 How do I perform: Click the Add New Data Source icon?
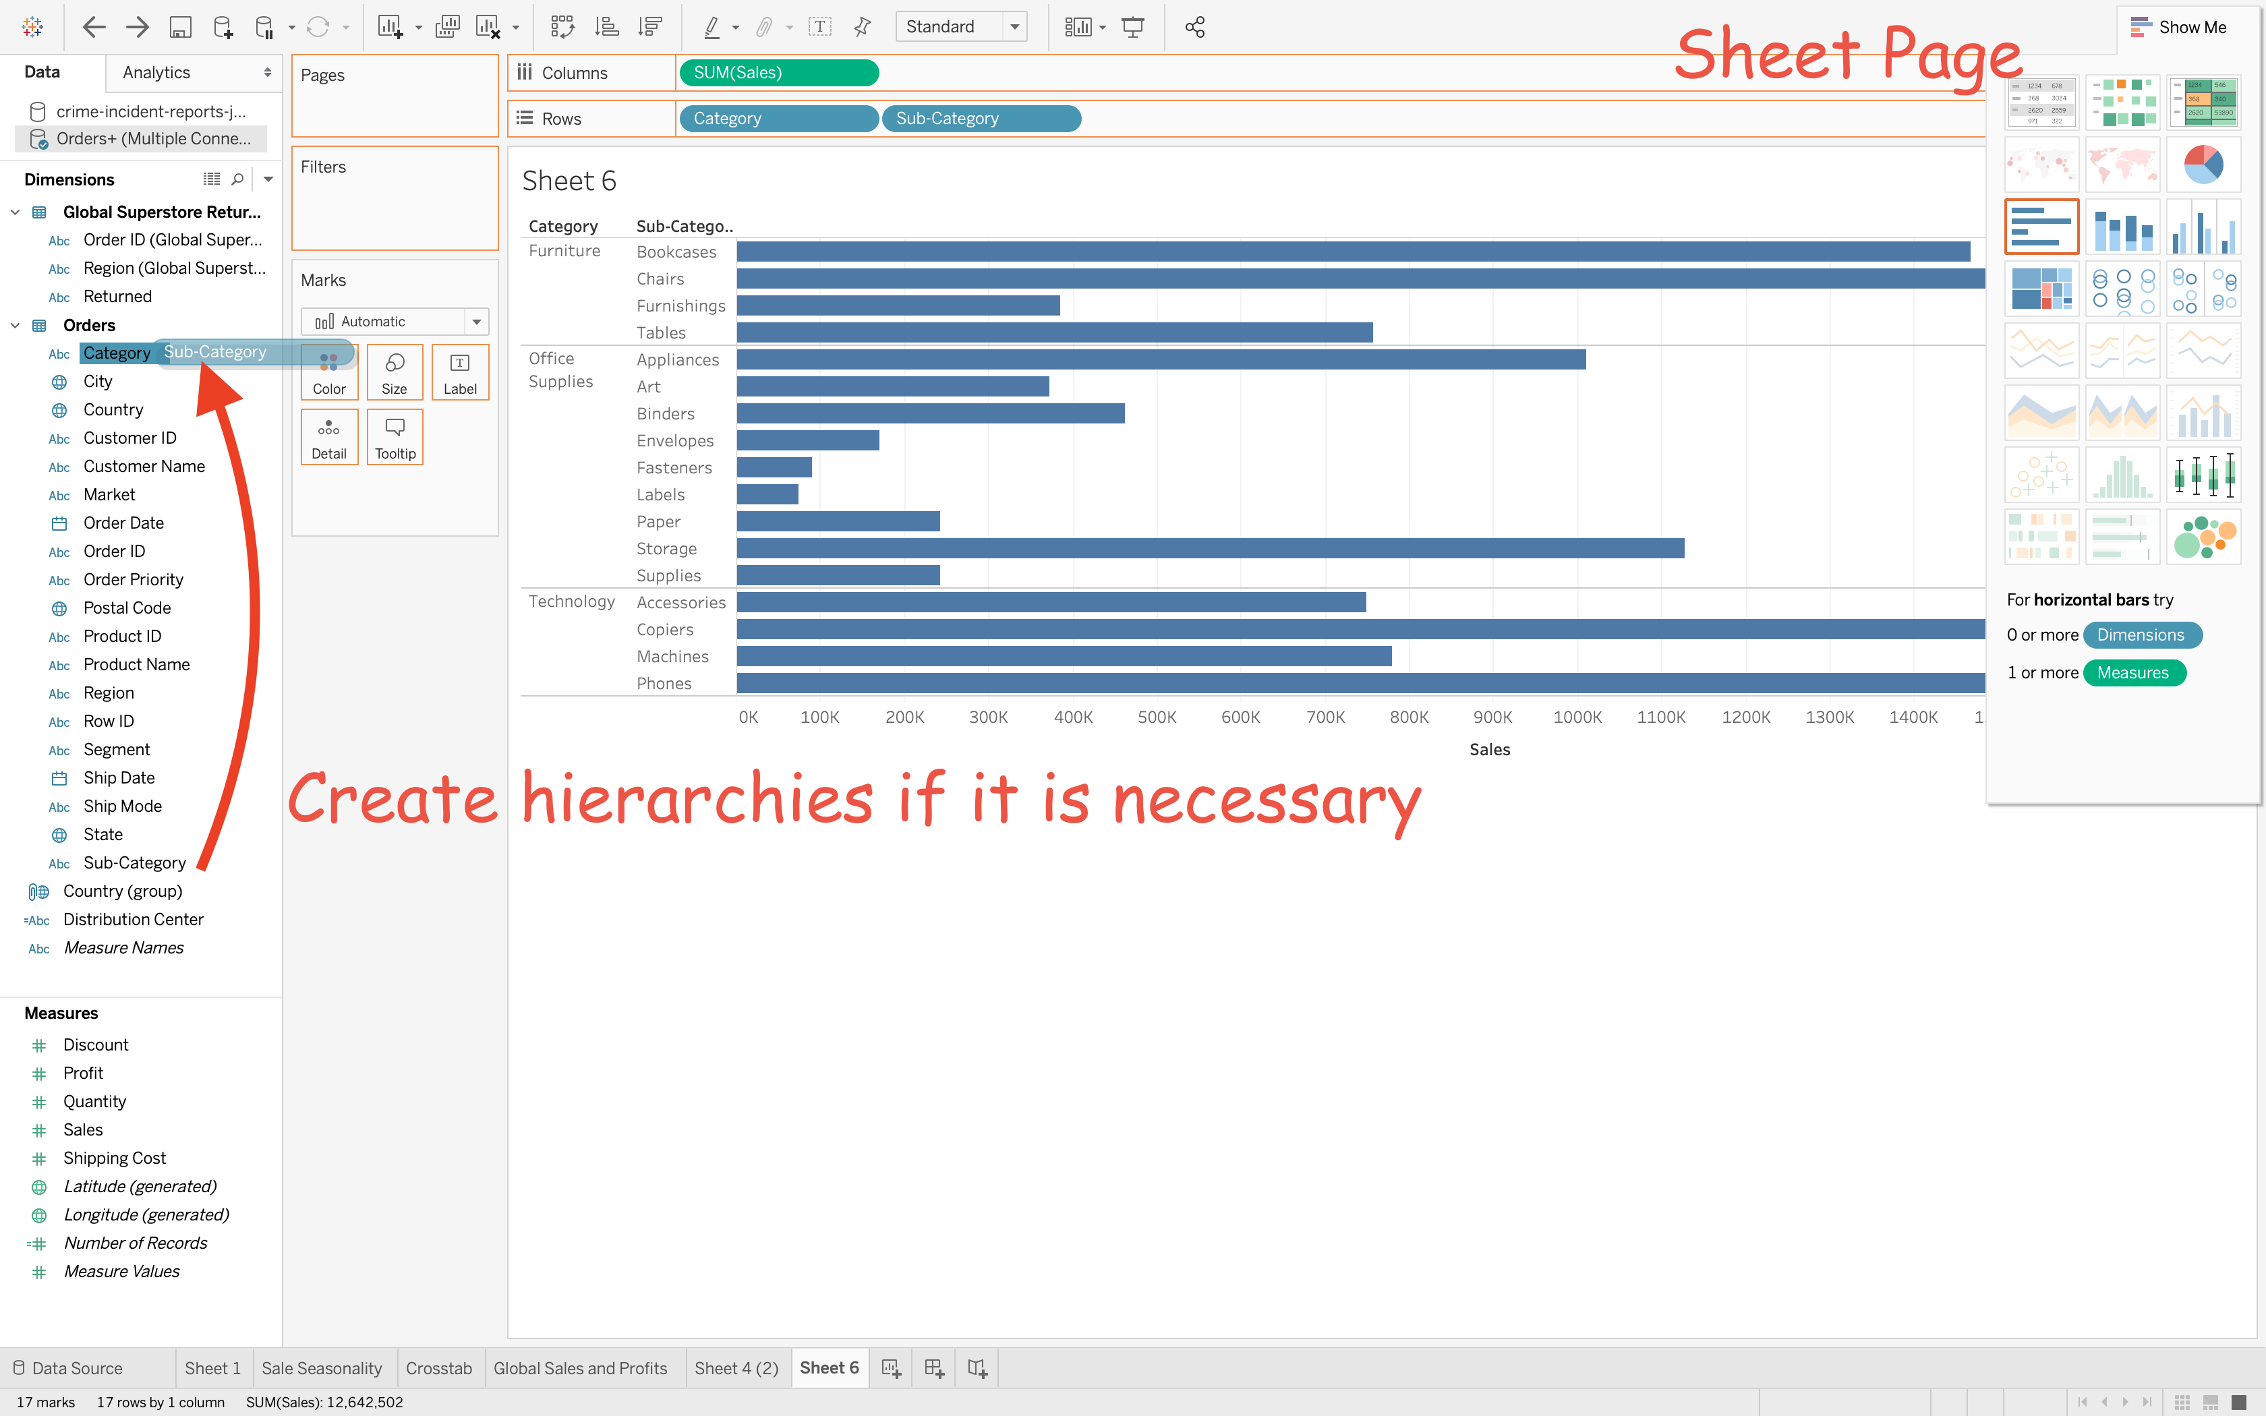223,27
